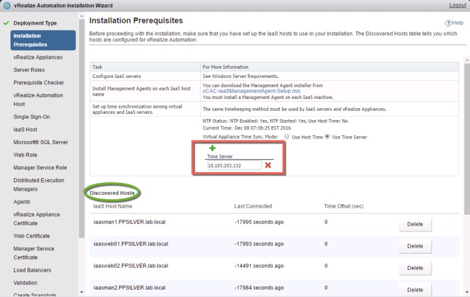Click the IaaS Host Name column header
The width and height of the screenshot is (470, 297).
(x=113, y=206)
